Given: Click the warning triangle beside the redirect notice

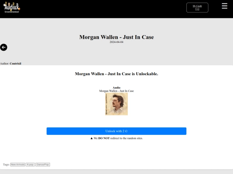Looking at the screenshot, I should (91, 138).
